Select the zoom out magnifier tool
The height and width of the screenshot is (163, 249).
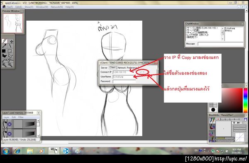(10, 65)
